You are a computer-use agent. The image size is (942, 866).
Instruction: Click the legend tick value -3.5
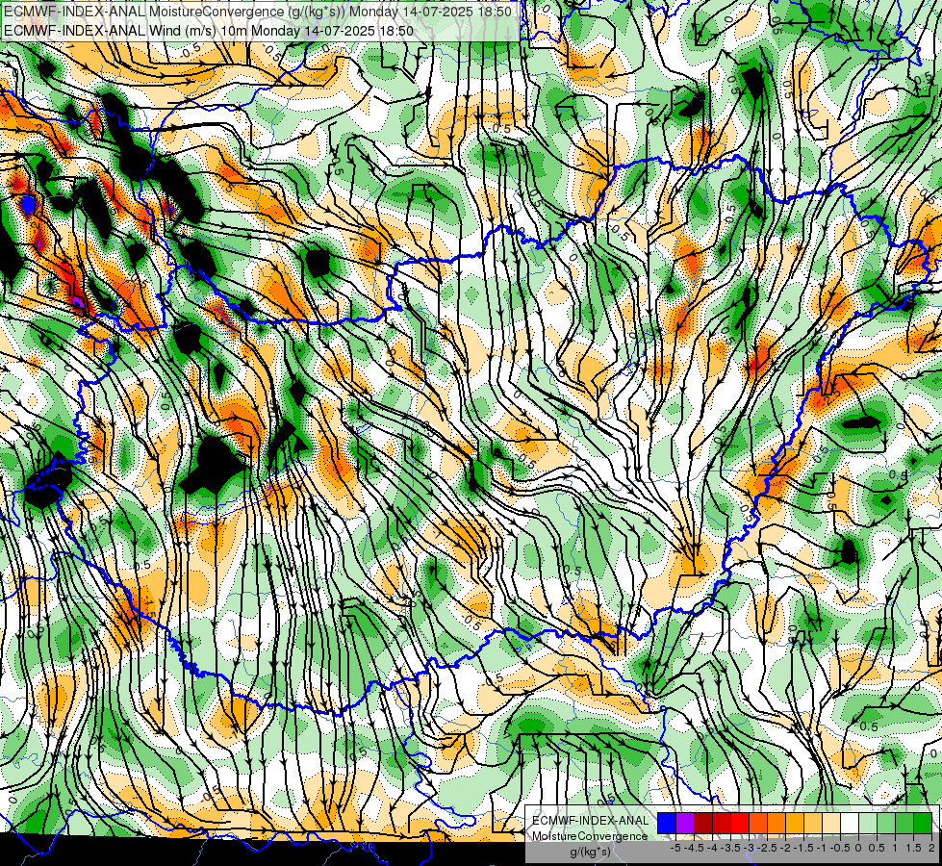pos(730,848)
